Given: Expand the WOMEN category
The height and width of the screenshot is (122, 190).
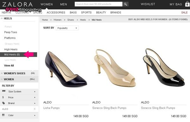Looking at the screenshot, I should pyautogui.click(x=2, y=79).
